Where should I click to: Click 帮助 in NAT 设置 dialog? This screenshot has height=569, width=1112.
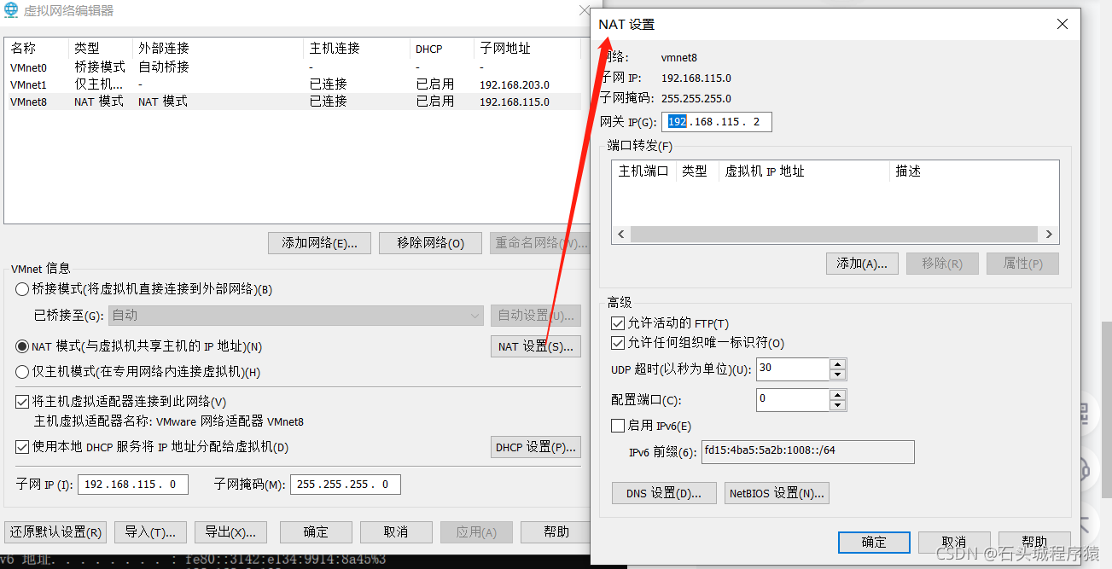1033,542
